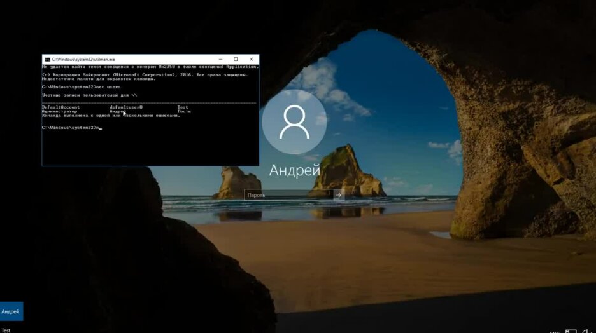Click the last C:\Windows\system32> prompt line
The image size is (596, 333).
pos(72,128)
